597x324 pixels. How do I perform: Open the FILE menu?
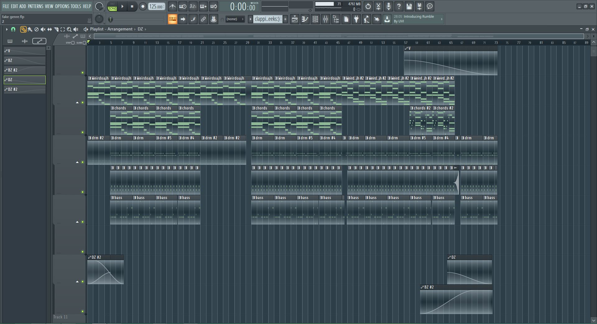[6, 6]
